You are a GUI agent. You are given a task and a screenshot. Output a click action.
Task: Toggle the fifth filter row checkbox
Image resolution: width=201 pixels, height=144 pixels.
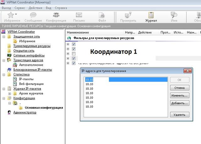point(73,63)
